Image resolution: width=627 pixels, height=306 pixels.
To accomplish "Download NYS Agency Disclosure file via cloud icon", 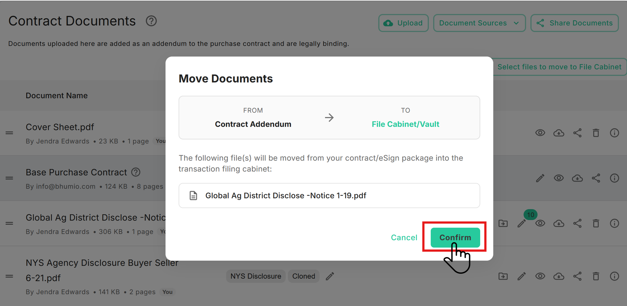I will (559, 276).
